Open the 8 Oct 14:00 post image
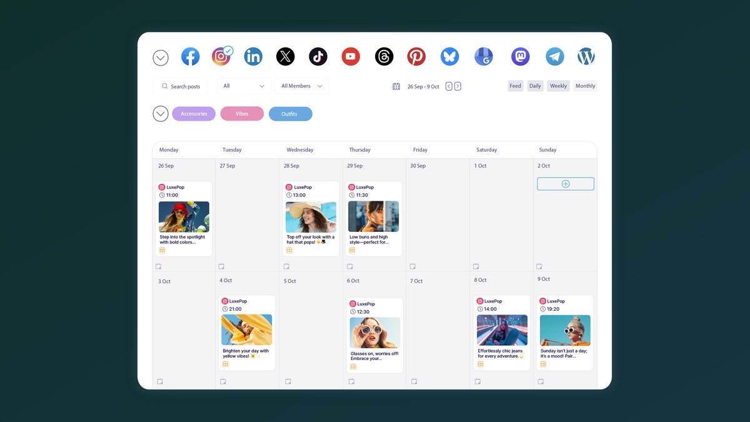The height and width of the screenshot is (422, 750). pyautogui.click(x=502, y=330)
